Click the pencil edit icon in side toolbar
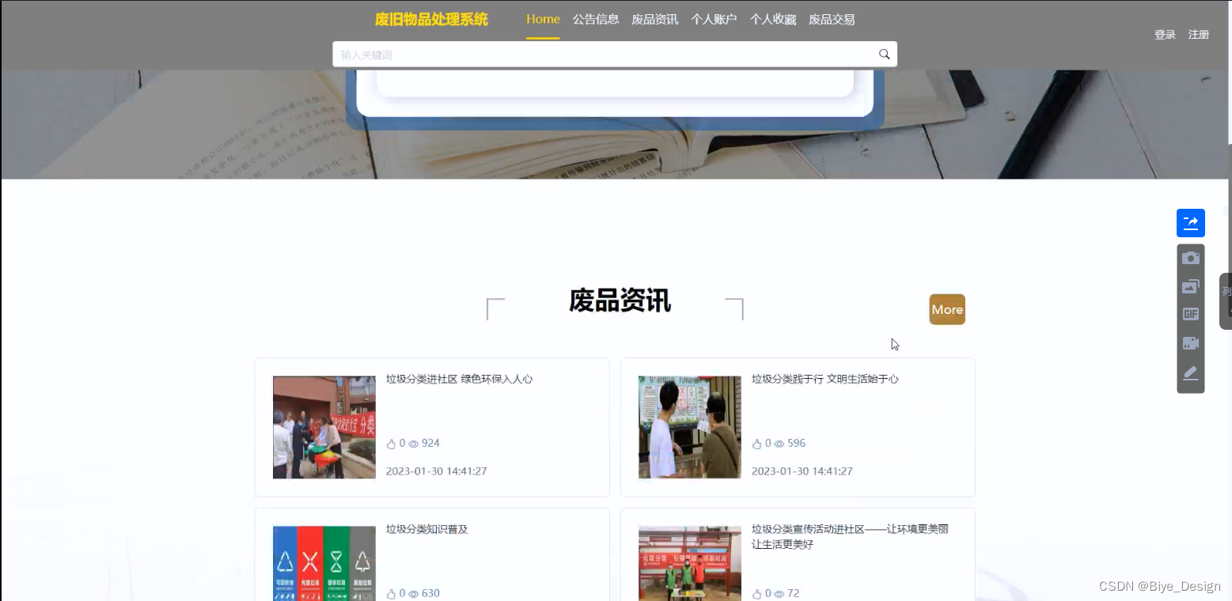1232x601 pixels. [1190, 372]
